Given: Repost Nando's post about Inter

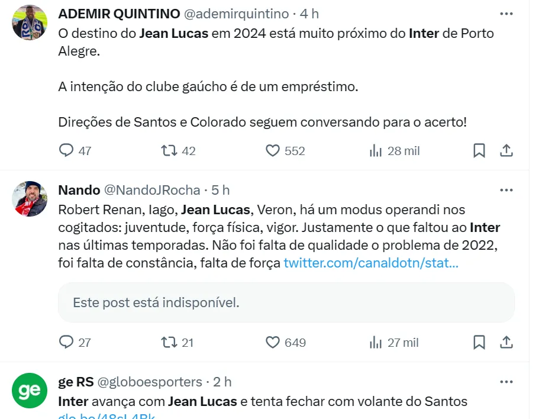Looking at the screenshot, I should (170, 342).
